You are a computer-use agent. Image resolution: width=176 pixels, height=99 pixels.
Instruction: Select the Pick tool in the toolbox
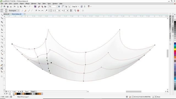(2, 15)
